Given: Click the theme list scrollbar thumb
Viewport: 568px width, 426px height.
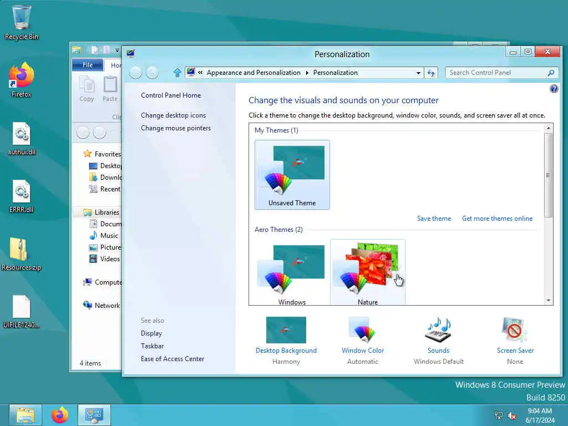Looking at the screenshot, I should [x=549, y=175].
